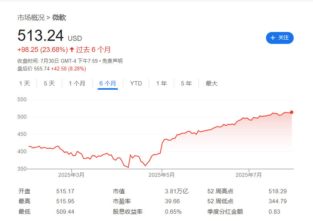313x221 pixels.
Task: Click the 最低 value 509.44
Action: point(65,211)
